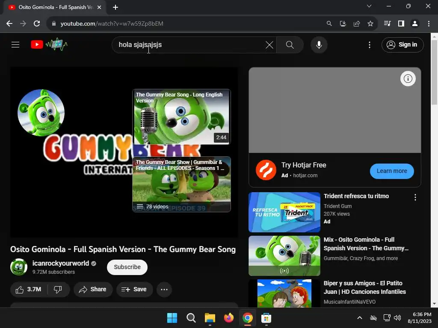This screenshot has height=328, width=438.
Task: Show ad information via info icon
Action: point(408,79)
